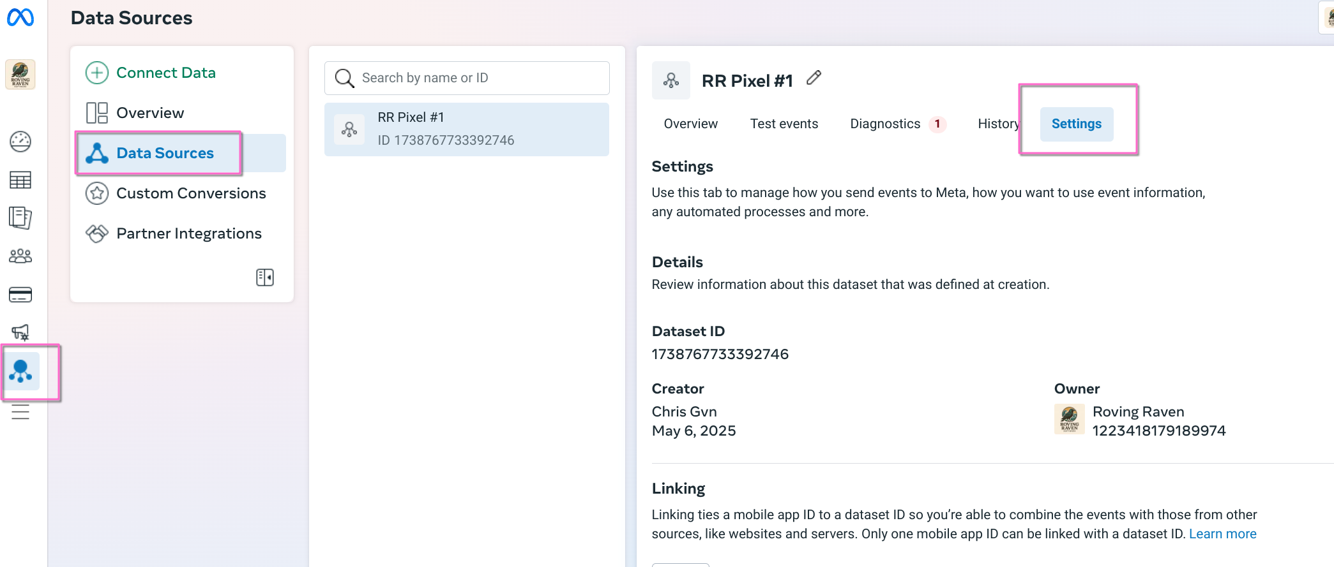Open the megaphone advertising settings icon
Viewport: 1334px width, 567px height.
[x=20, y=332]
